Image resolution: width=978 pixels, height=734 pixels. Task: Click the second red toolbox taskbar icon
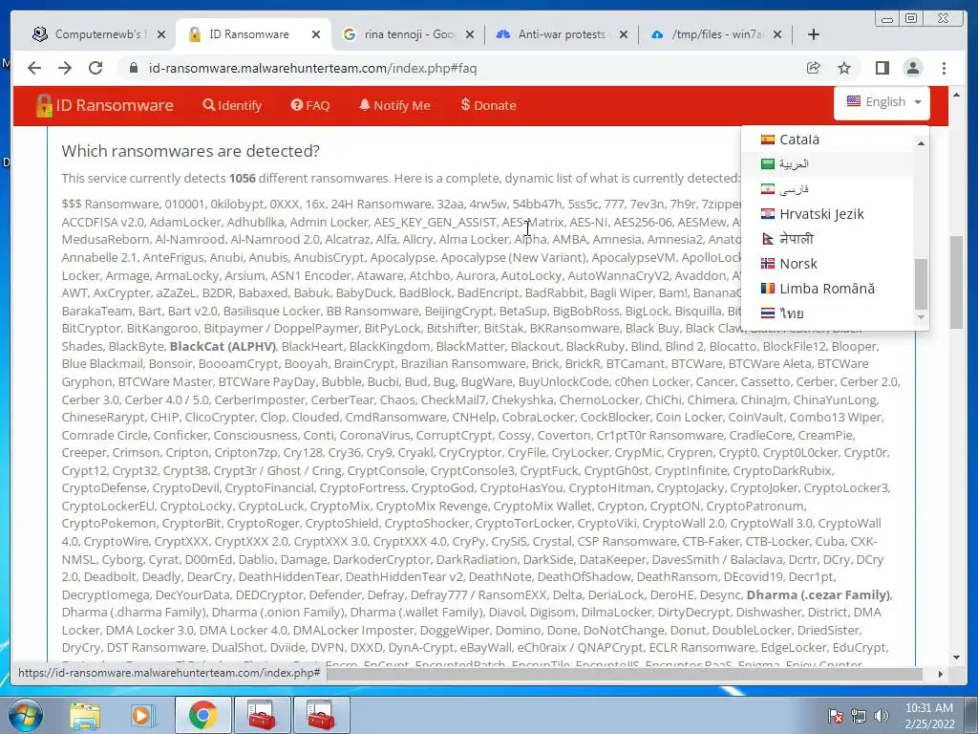[322, 715]
